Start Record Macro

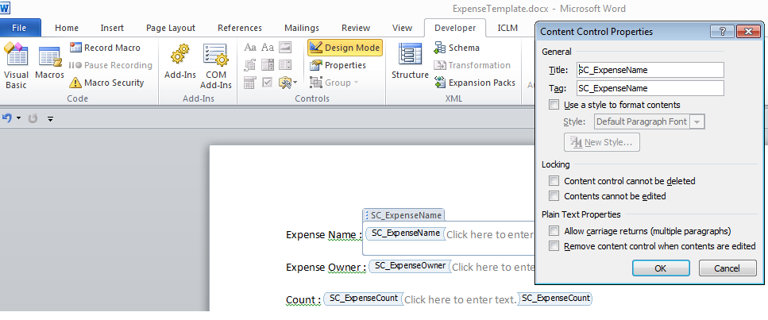point(105,48)
